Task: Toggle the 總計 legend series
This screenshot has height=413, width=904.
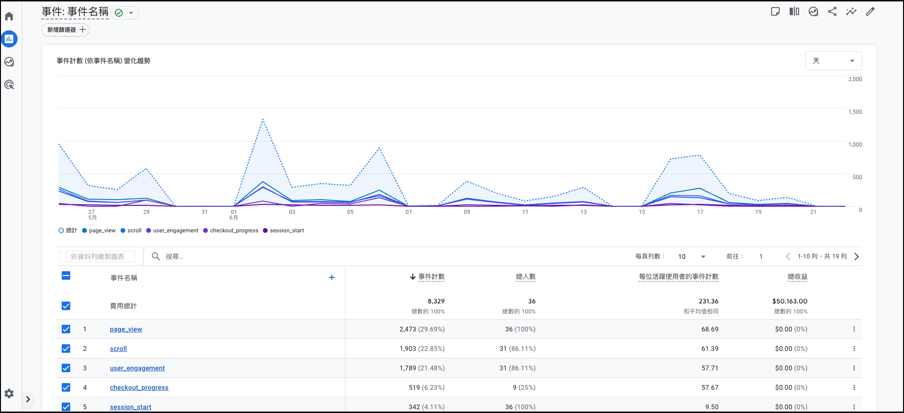Action: (68, 230)
